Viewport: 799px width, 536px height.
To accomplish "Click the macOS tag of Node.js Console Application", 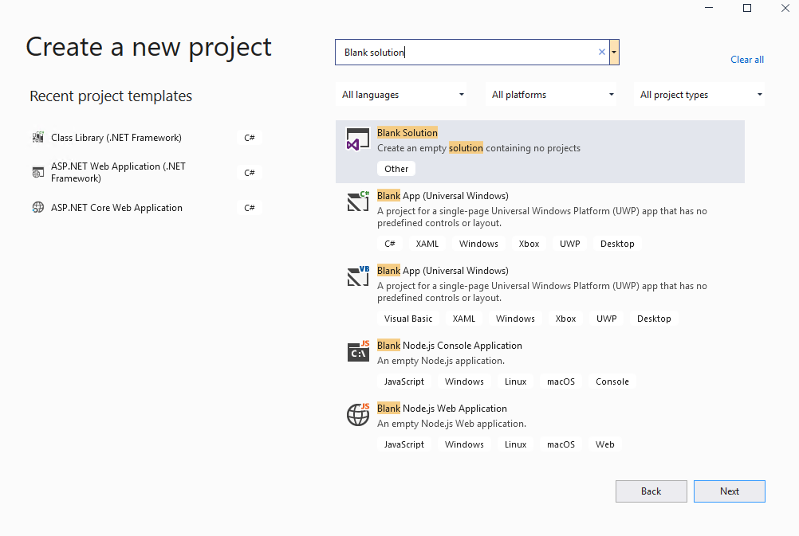I will click(x=561, y=381).
